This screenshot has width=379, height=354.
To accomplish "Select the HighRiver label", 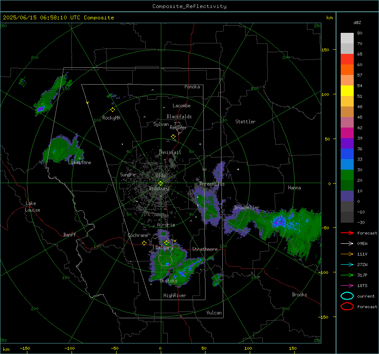I will tap(175, 295).
